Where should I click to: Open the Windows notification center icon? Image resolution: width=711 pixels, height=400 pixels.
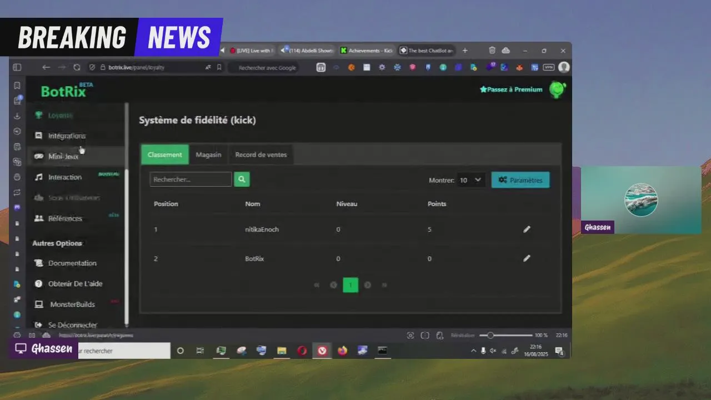click(559, 351)
